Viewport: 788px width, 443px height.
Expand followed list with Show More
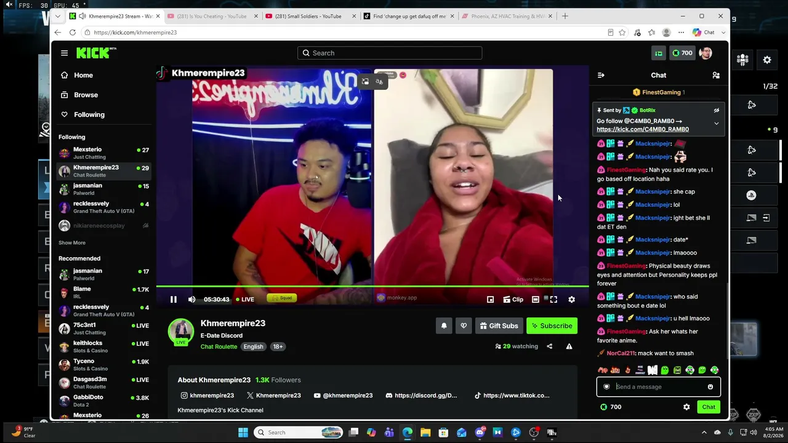(x=72, y=243)
